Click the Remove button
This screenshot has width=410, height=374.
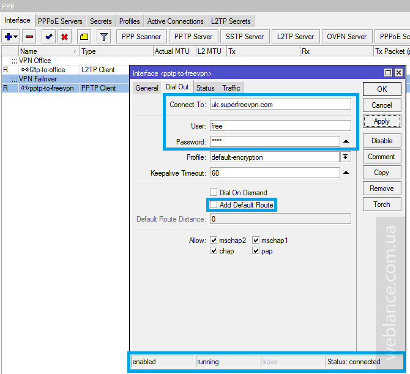[382, 189]
